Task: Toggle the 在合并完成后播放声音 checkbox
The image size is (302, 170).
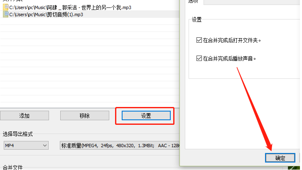Action: coord(199,58)
